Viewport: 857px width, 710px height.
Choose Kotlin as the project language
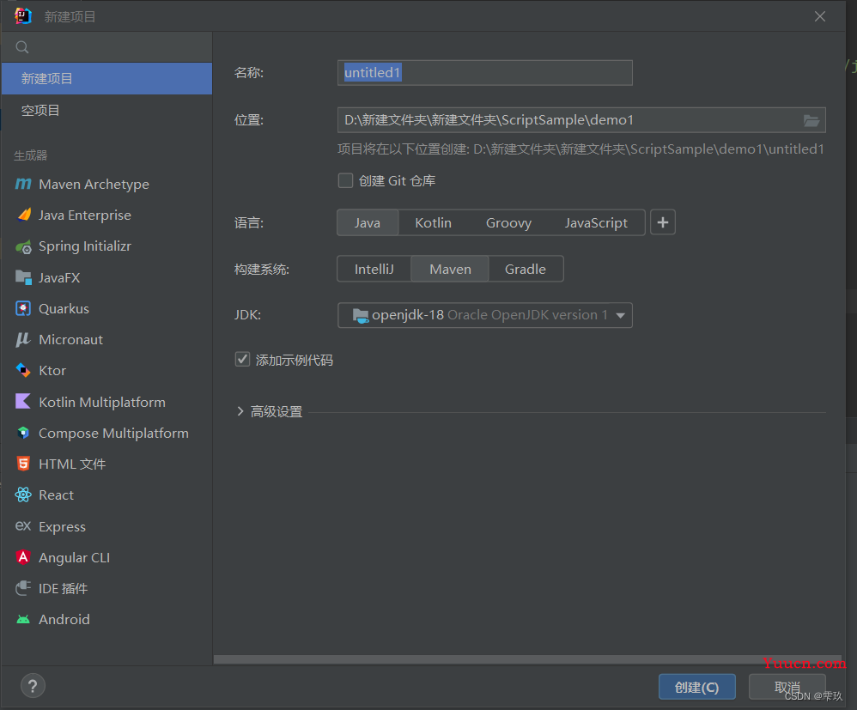point(433,222)
